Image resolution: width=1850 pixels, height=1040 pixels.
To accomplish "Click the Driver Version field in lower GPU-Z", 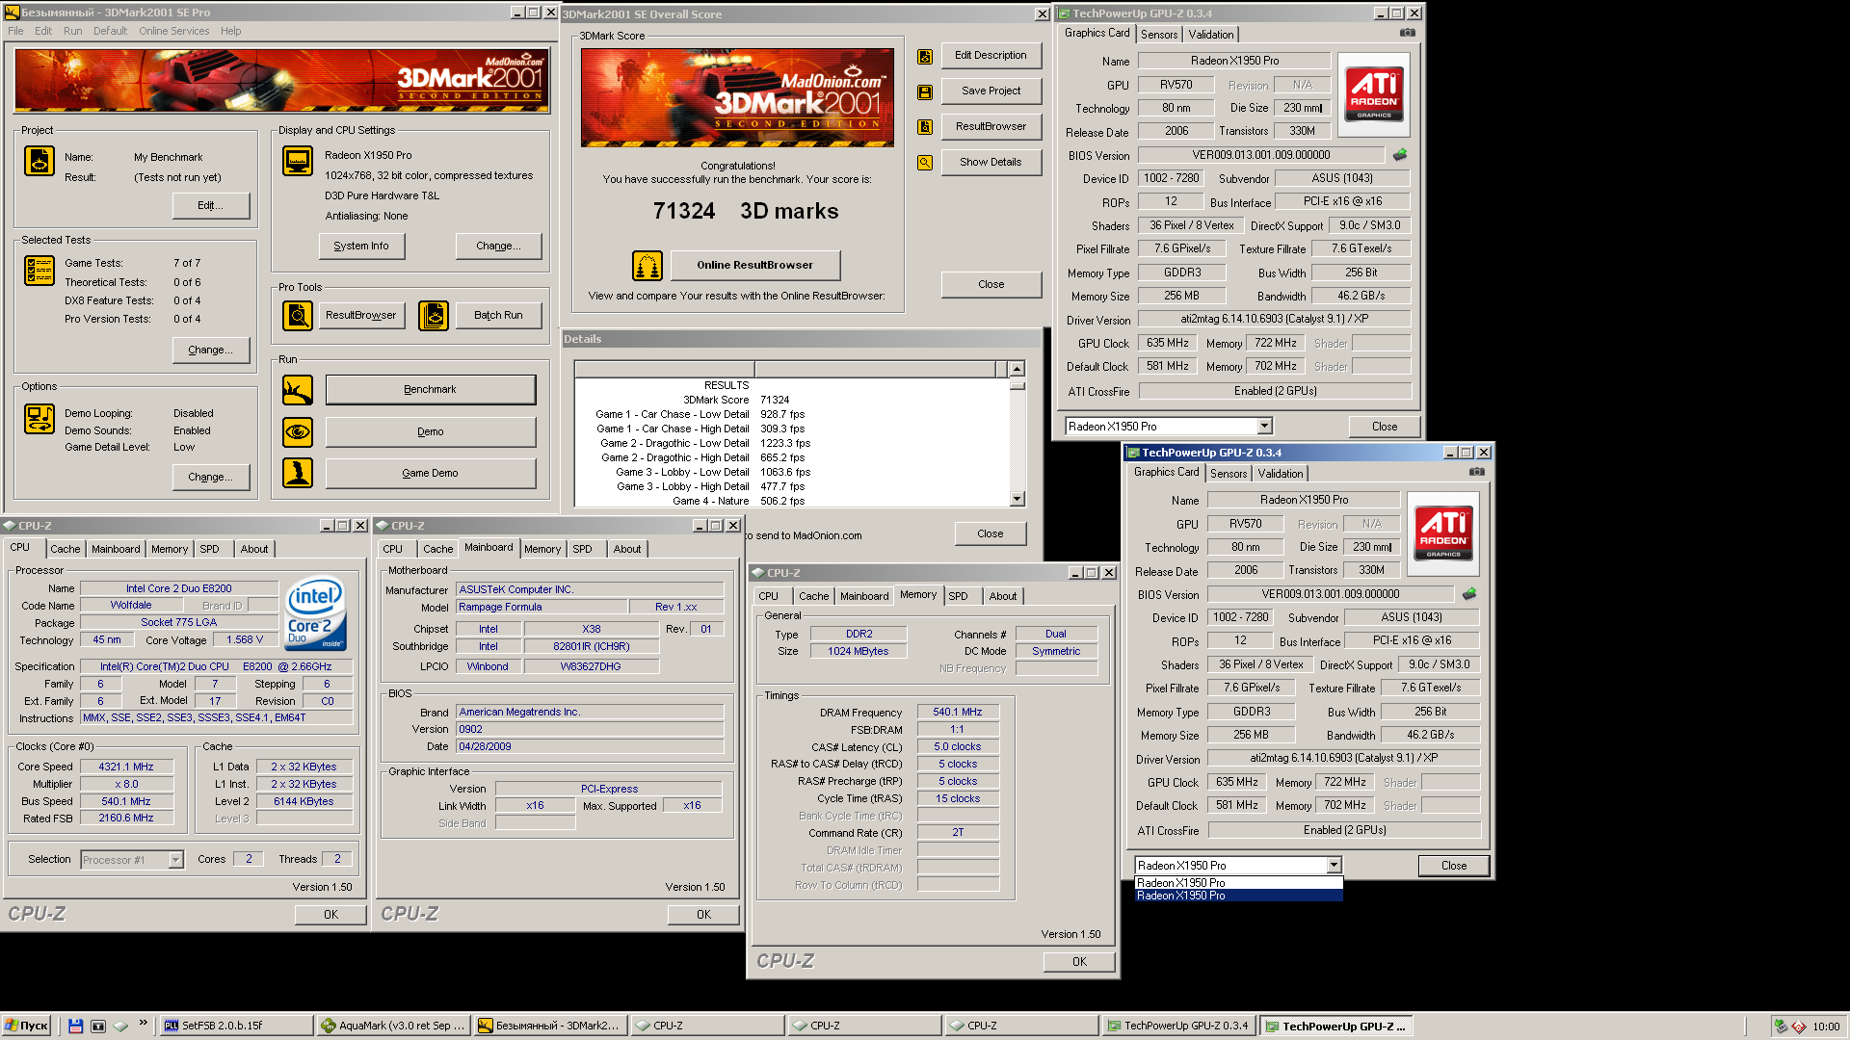I will (1343, 759).
